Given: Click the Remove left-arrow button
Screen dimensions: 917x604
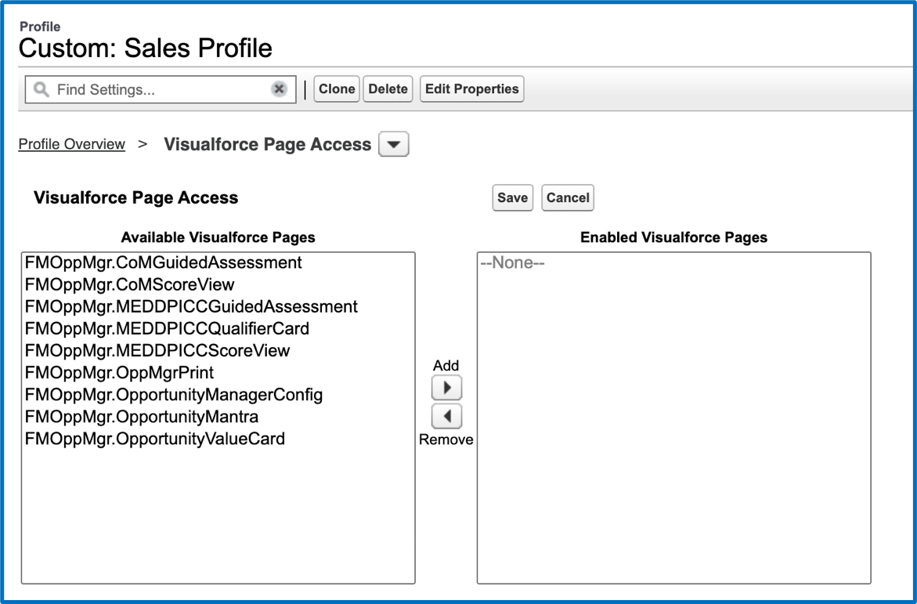Looking at the screenshot, I should coord(446,416).
